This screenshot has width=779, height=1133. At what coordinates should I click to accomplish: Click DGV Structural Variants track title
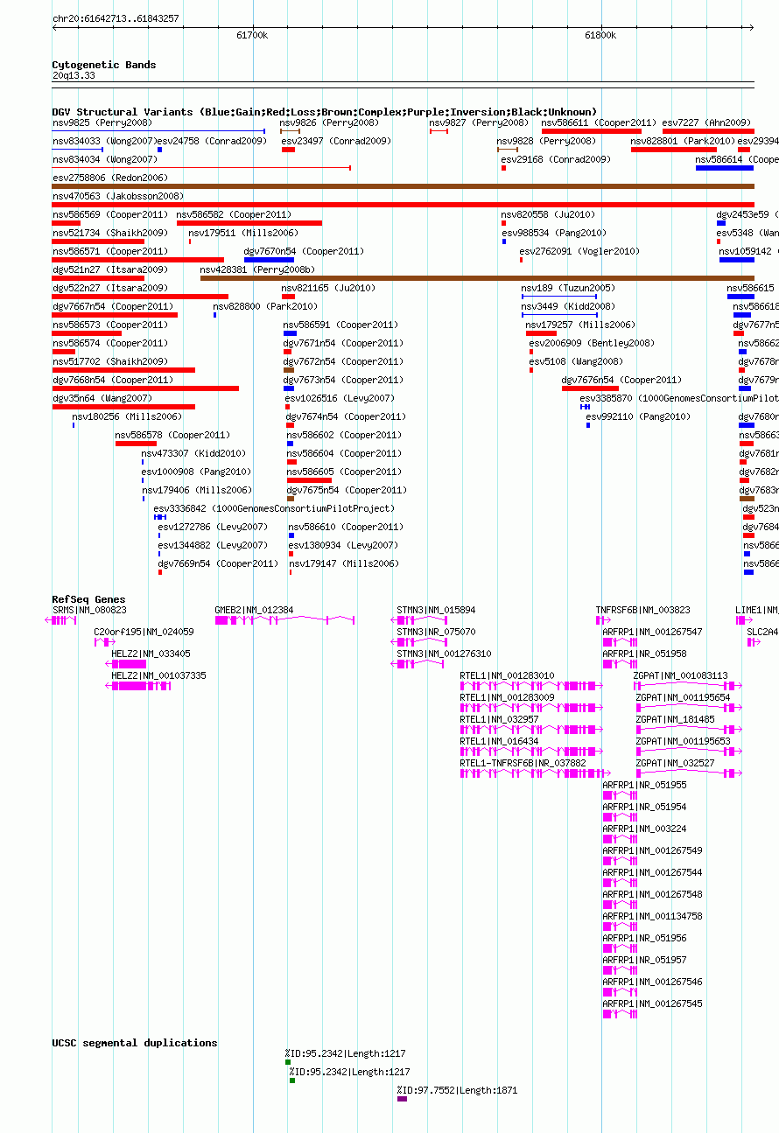(324, 112)
